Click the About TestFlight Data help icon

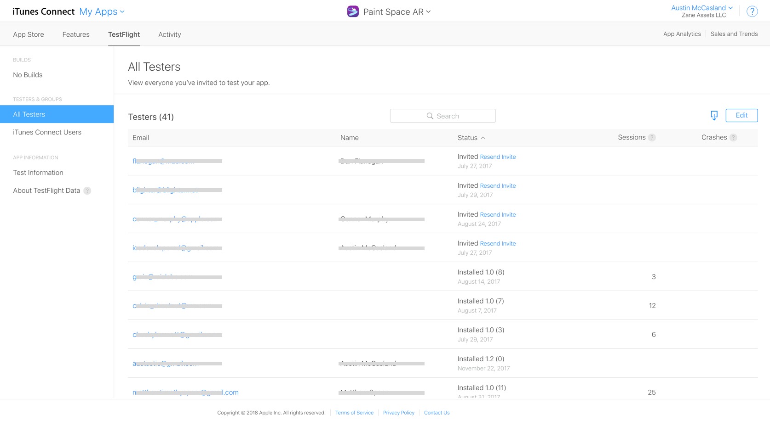pyautogui.click(x=87, y=191)
